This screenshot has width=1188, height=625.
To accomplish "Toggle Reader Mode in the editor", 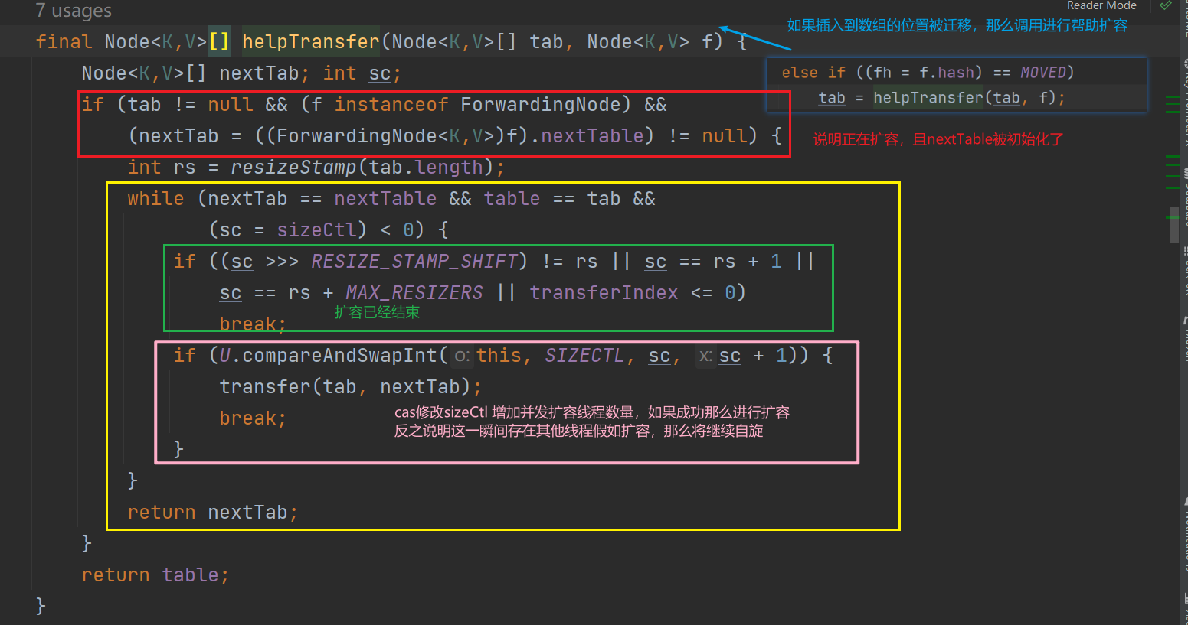I will click(1101, 5).
